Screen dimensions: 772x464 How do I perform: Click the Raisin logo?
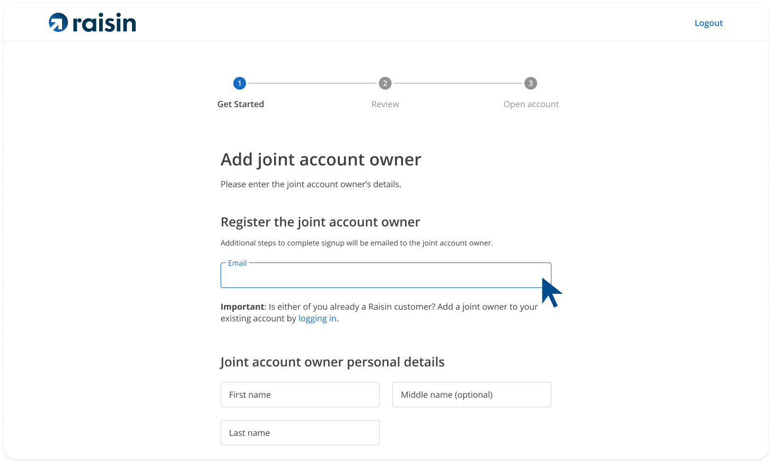92,22
